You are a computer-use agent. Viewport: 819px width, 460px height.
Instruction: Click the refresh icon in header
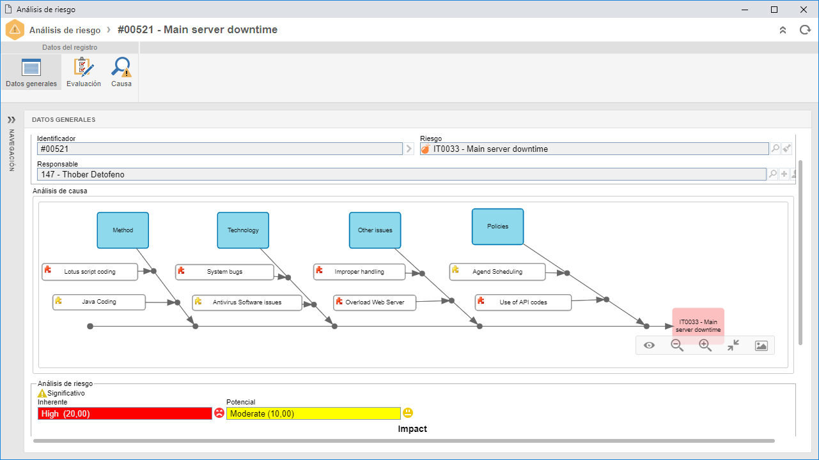click(x=805, y=30)
